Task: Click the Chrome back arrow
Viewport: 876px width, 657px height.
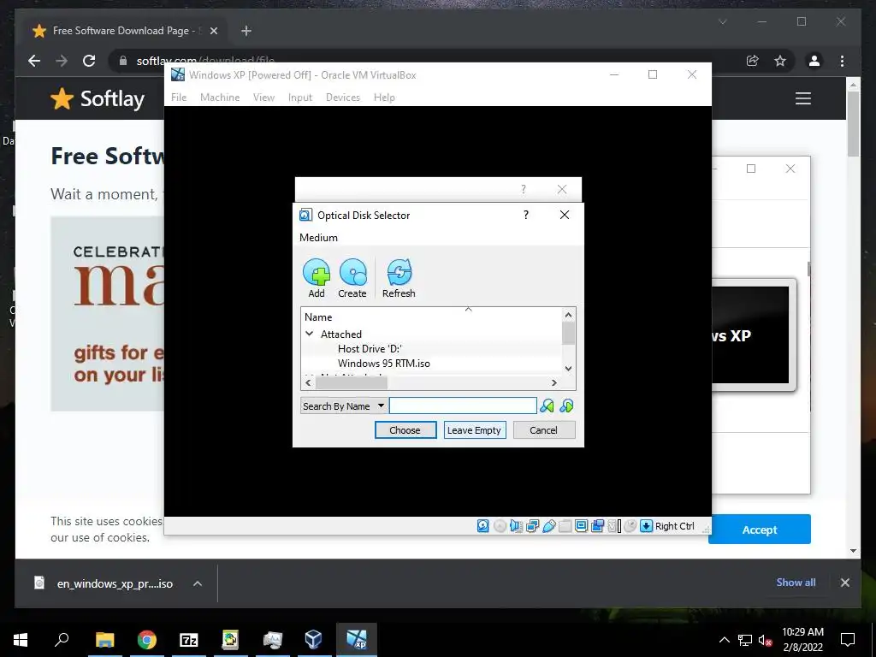Action: point(34,61)
